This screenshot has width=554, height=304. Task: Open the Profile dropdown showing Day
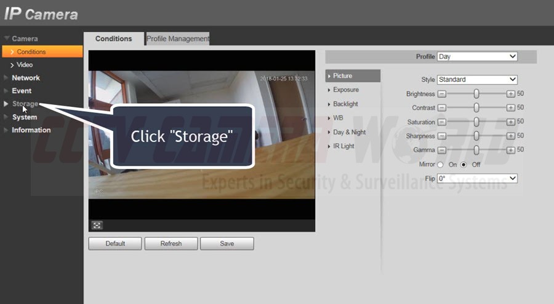[477, 57]
